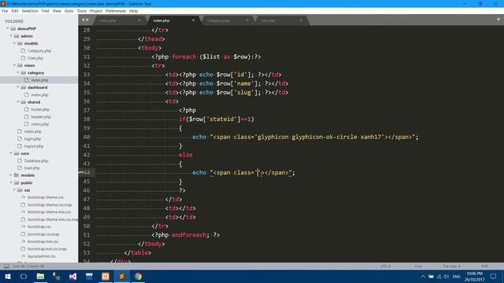Click the header.php file icon

coord(27,117)
